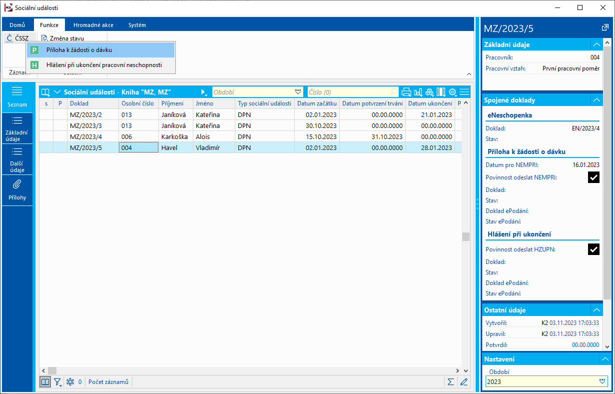The image size is (615, 394).
Task: Toggle the book view icon in bottom bar
Action: point(45,381)
